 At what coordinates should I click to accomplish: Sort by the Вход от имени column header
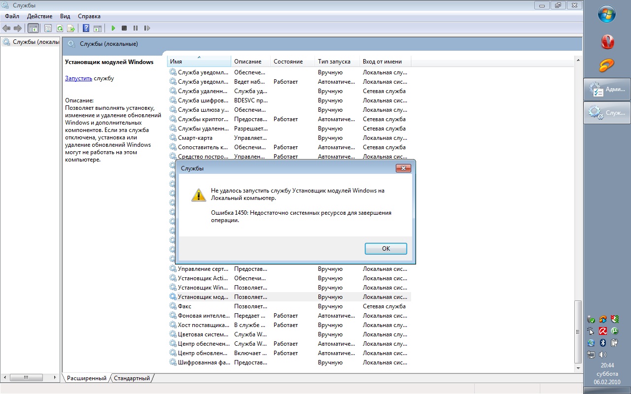[x=386, y=62]
